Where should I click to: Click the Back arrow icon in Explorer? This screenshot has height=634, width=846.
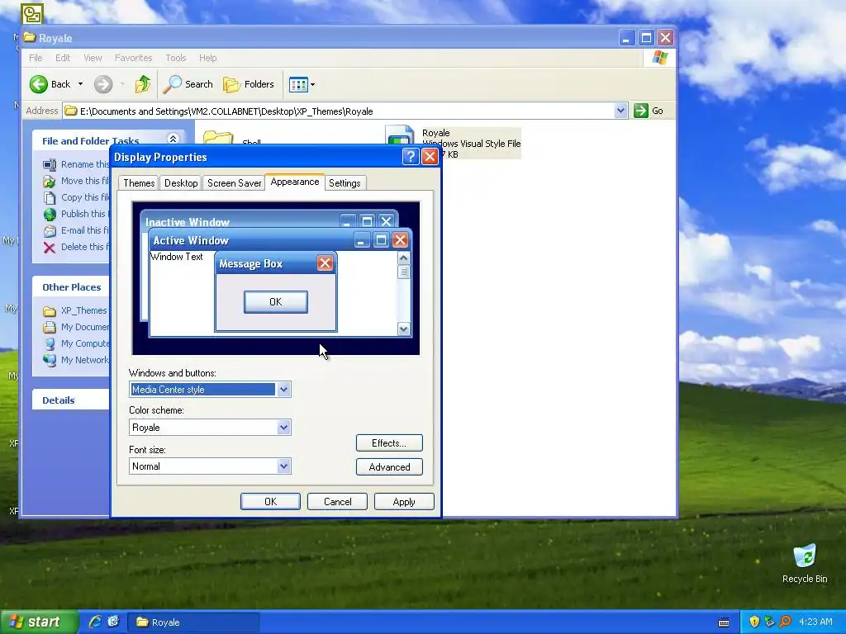39,84
